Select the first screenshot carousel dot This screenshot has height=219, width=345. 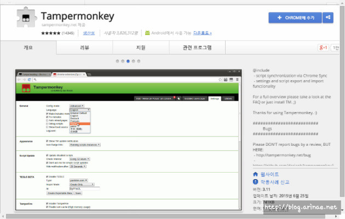point(117,61)
